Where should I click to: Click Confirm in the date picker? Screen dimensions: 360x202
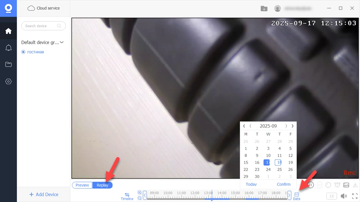(283, 184)
